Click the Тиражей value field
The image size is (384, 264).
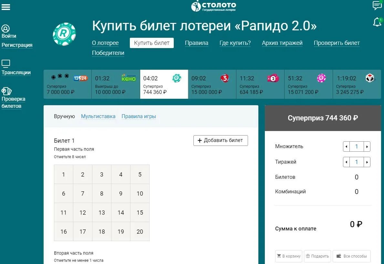357,162
